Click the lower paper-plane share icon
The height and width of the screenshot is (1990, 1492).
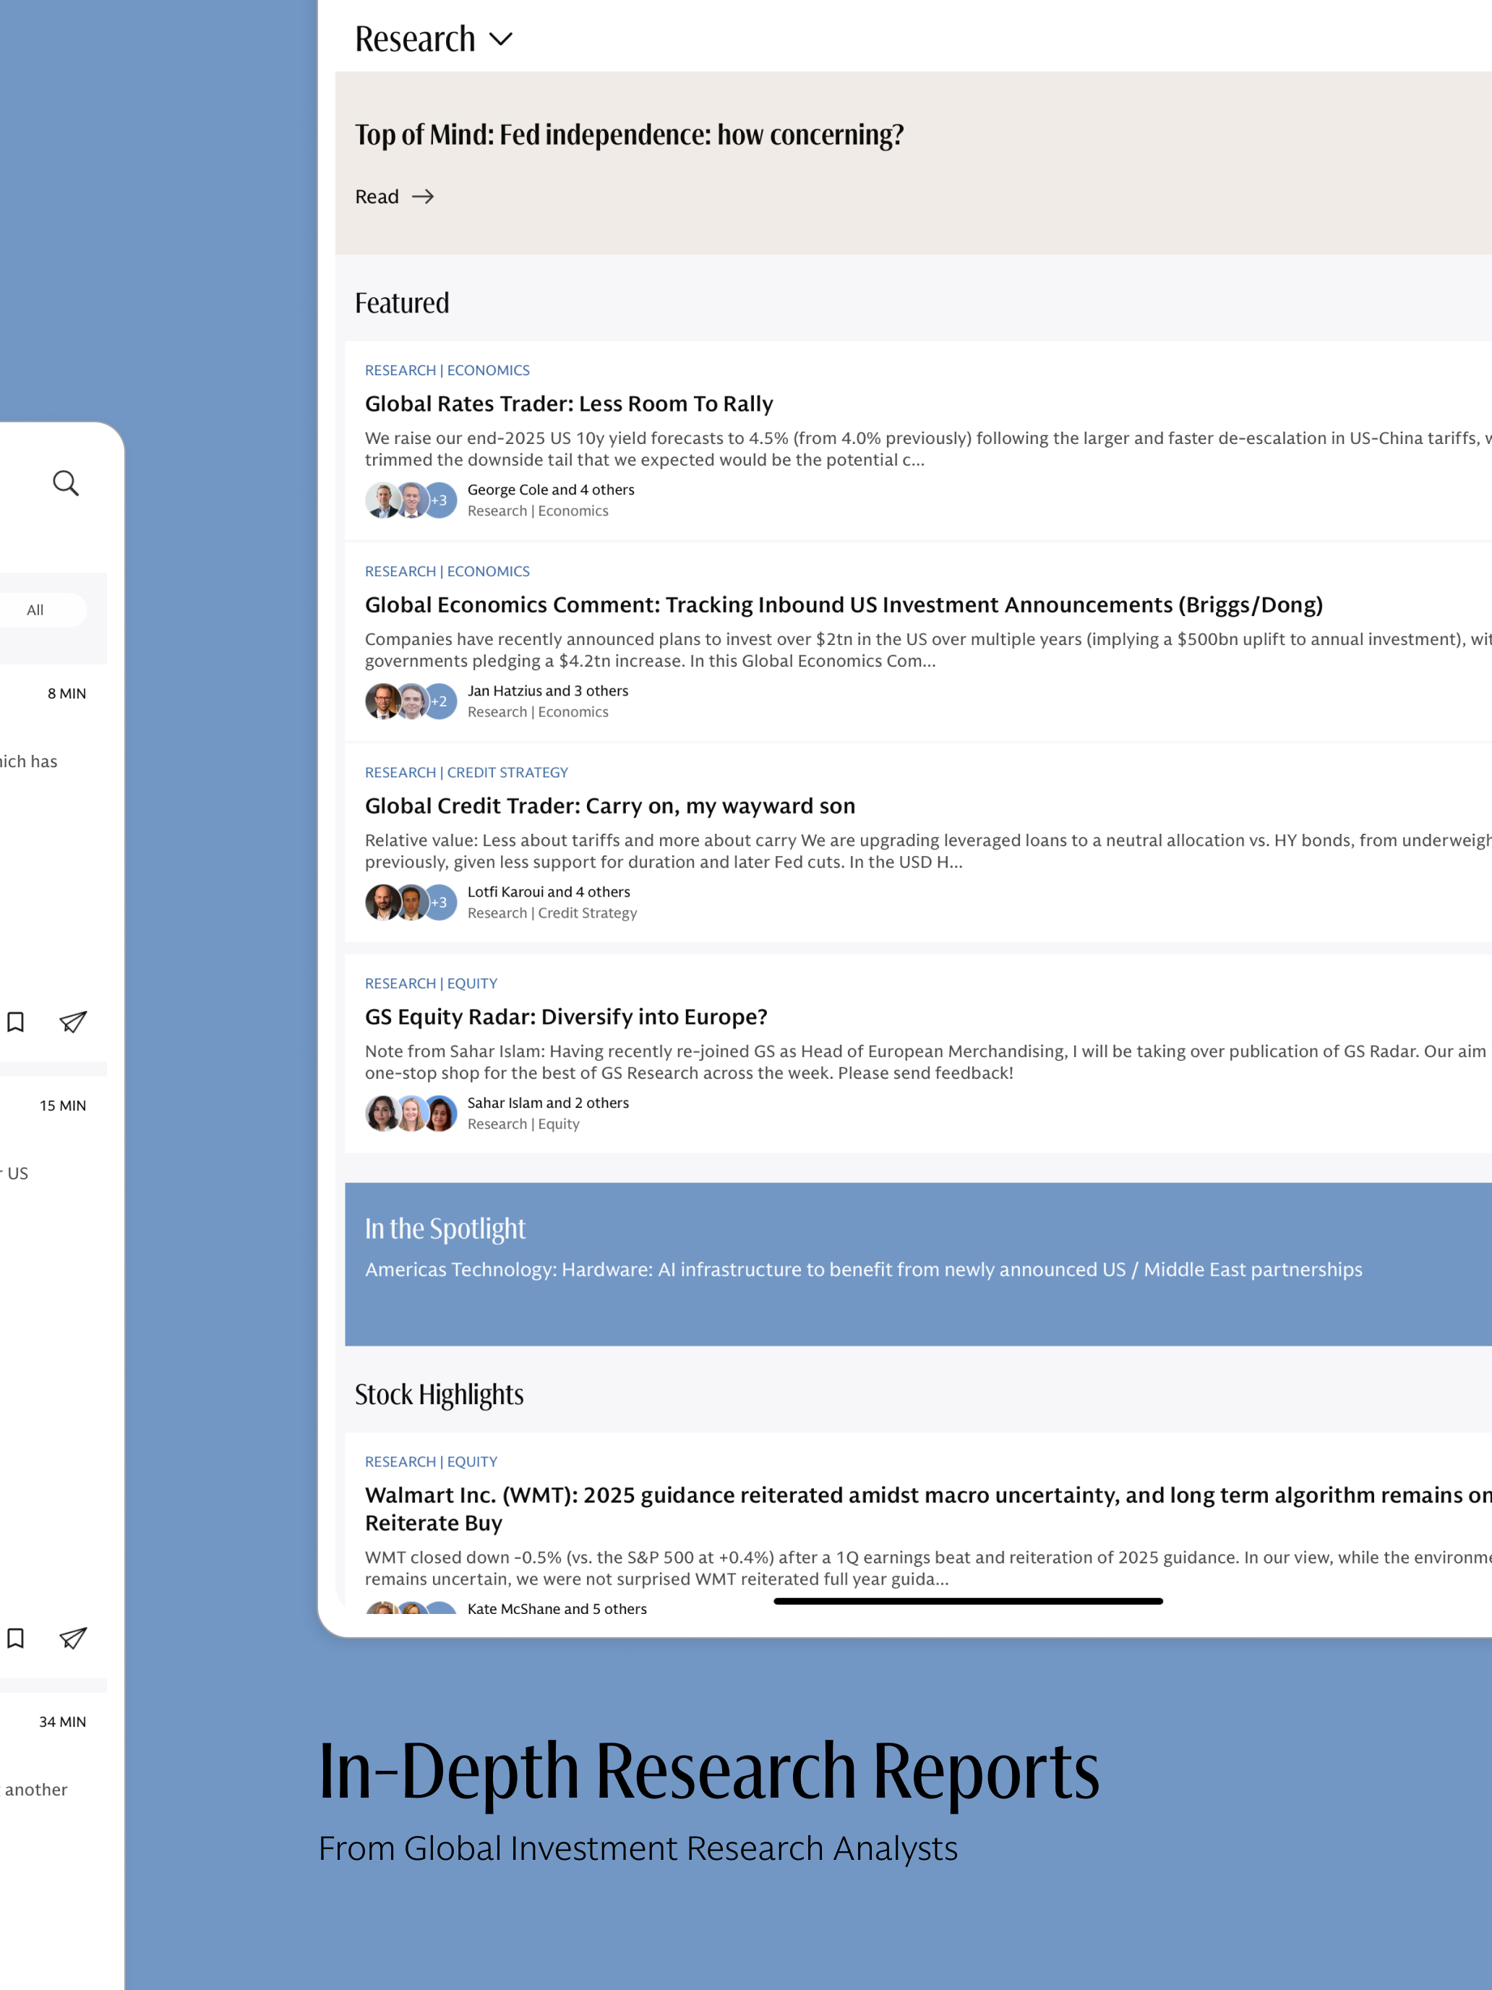(73, 1639)
